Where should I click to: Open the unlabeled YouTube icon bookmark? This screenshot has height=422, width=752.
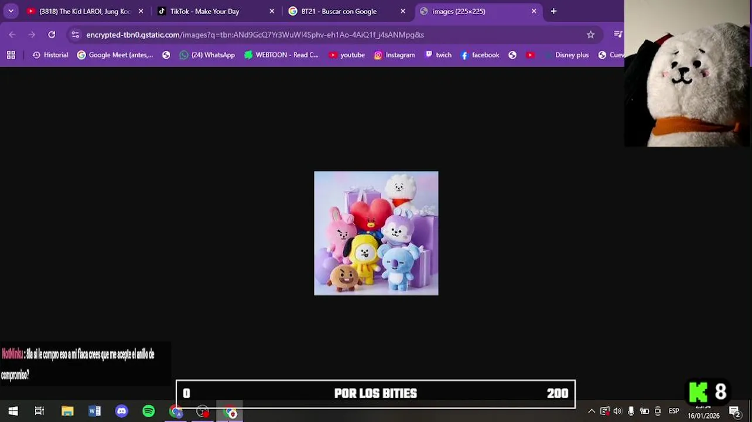click(530, 55)
